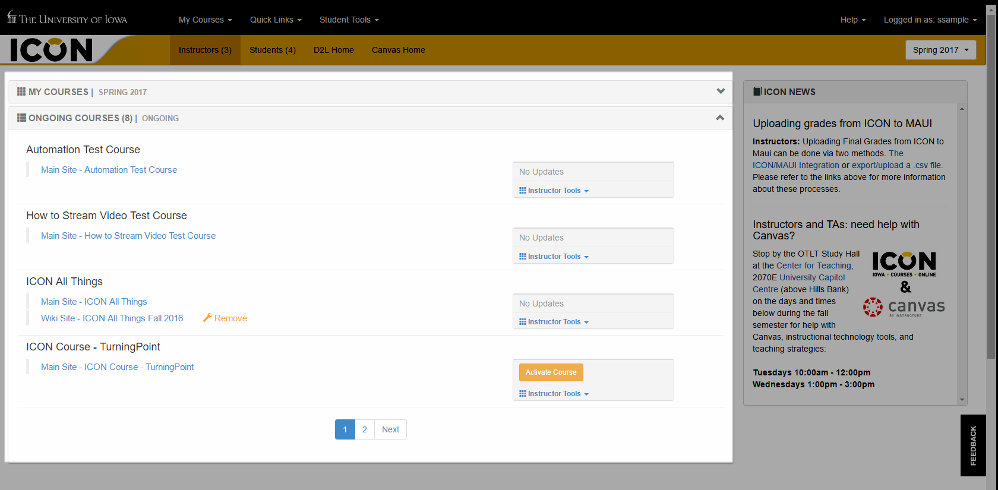The height and width of the screenshot is (490, 998).
Task: Open Instructor Tools for ICON Course - TurningPoint
Action: click(x=554, y=394)
